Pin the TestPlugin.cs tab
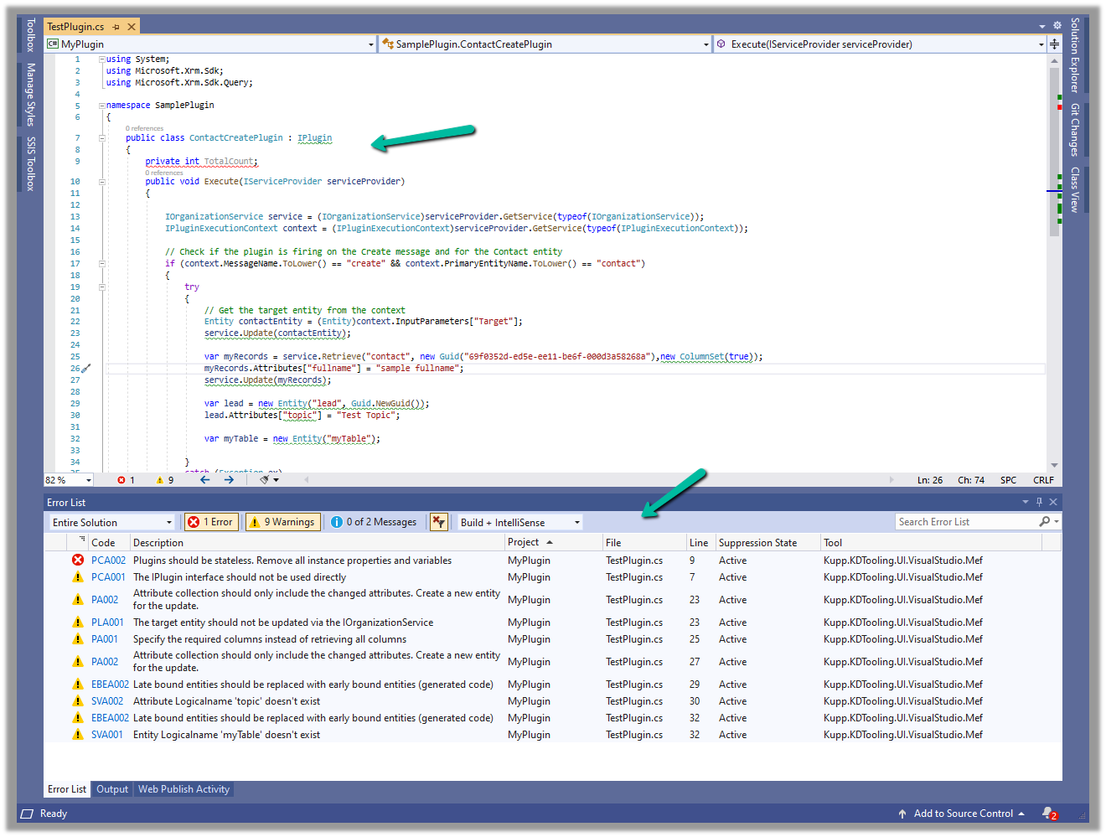This screenshot has height=837, width=1106. pyautogui.click(x=116, y=27)
